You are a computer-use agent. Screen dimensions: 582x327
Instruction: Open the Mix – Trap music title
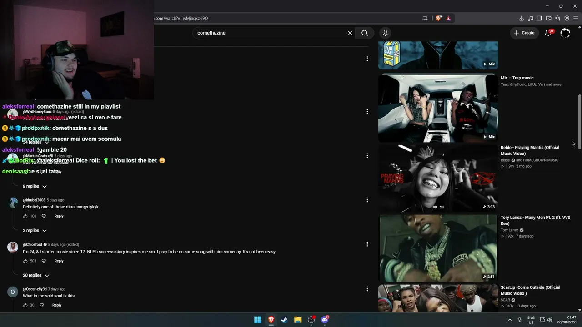tap(517, 78)
